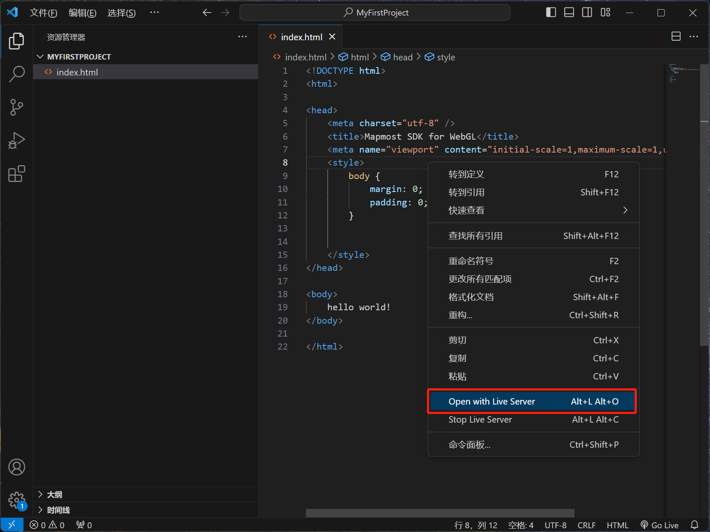Viewport: 710px width, 532px height.
Task: Expand the 快速查看 submenu
Action: click(533, 210)
